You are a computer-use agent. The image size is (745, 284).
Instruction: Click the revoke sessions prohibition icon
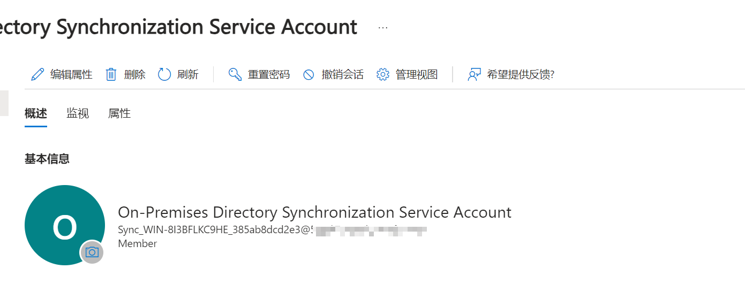308,75
